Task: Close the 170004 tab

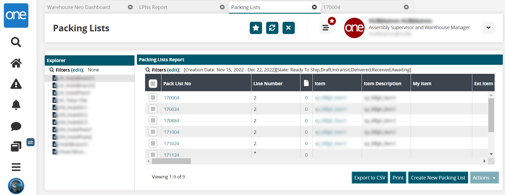Action: [x=406, y=7]
